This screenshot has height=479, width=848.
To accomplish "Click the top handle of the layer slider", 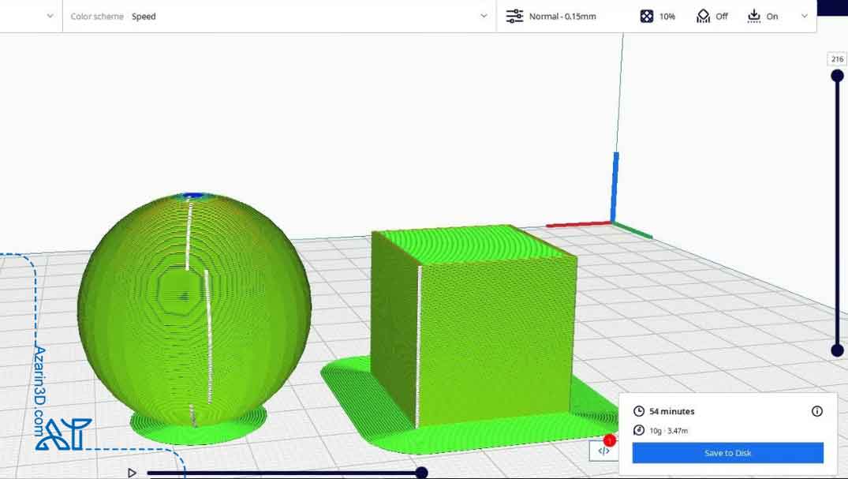I will pyautogui.click(x=837, y=76).
